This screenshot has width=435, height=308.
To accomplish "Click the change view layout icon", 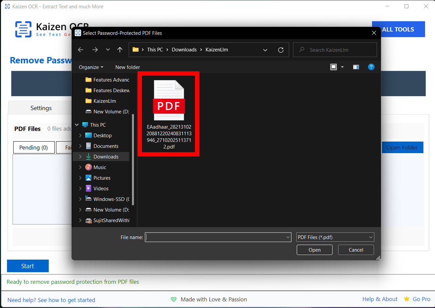I will point(334,67).
